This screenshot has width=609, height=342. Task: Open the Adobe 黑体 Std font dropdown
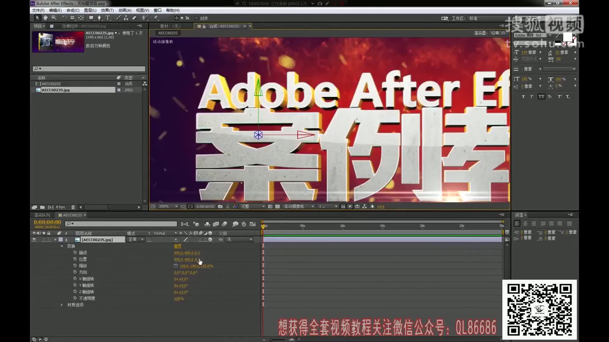pyautogui.click(x=533, y=35)
